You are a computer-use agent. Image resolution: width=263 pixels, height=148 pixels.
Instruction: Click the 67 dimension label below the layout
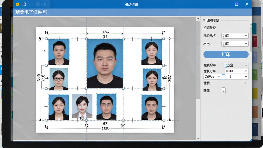105,124
